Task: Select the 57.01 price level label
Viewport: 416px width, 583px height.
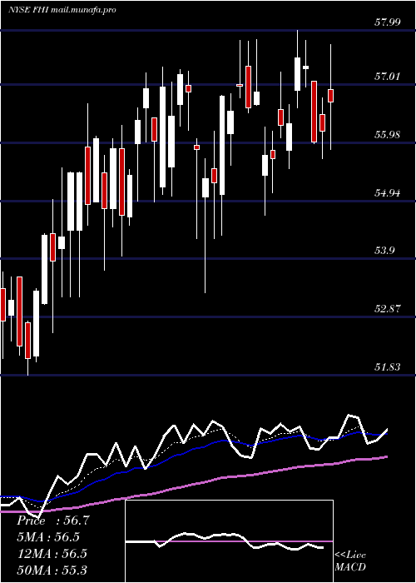Action: (387, 77)
